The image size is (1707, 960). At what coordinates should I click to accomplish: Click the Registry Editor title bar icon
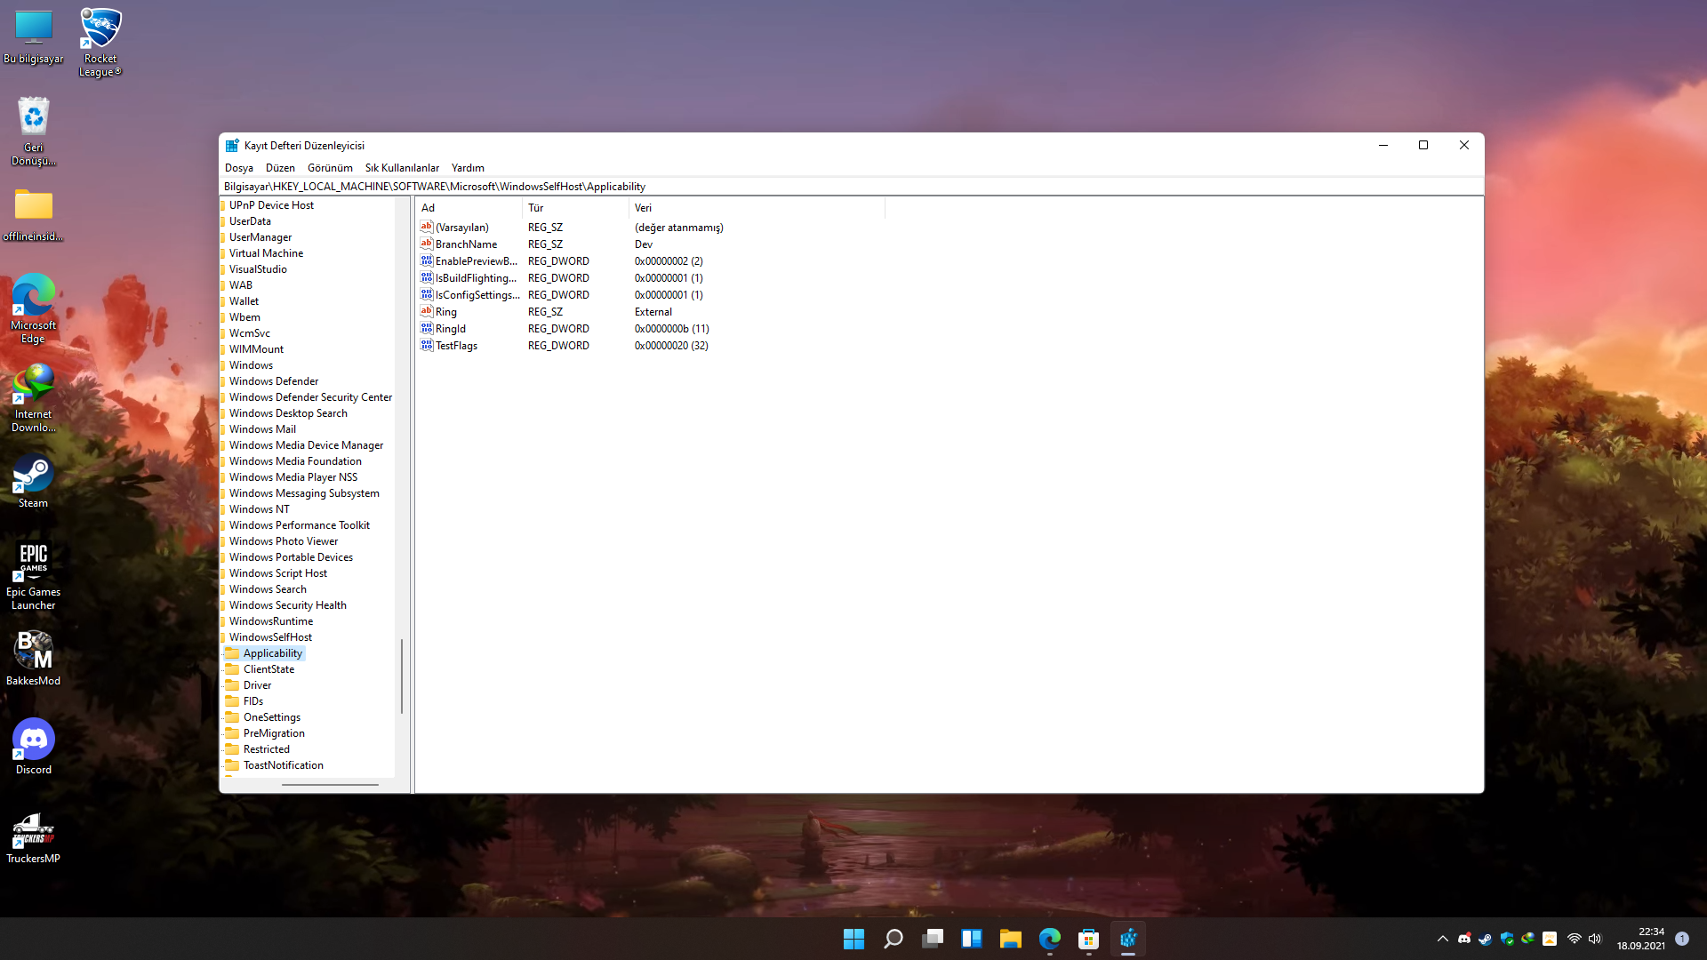click(232, 146)
